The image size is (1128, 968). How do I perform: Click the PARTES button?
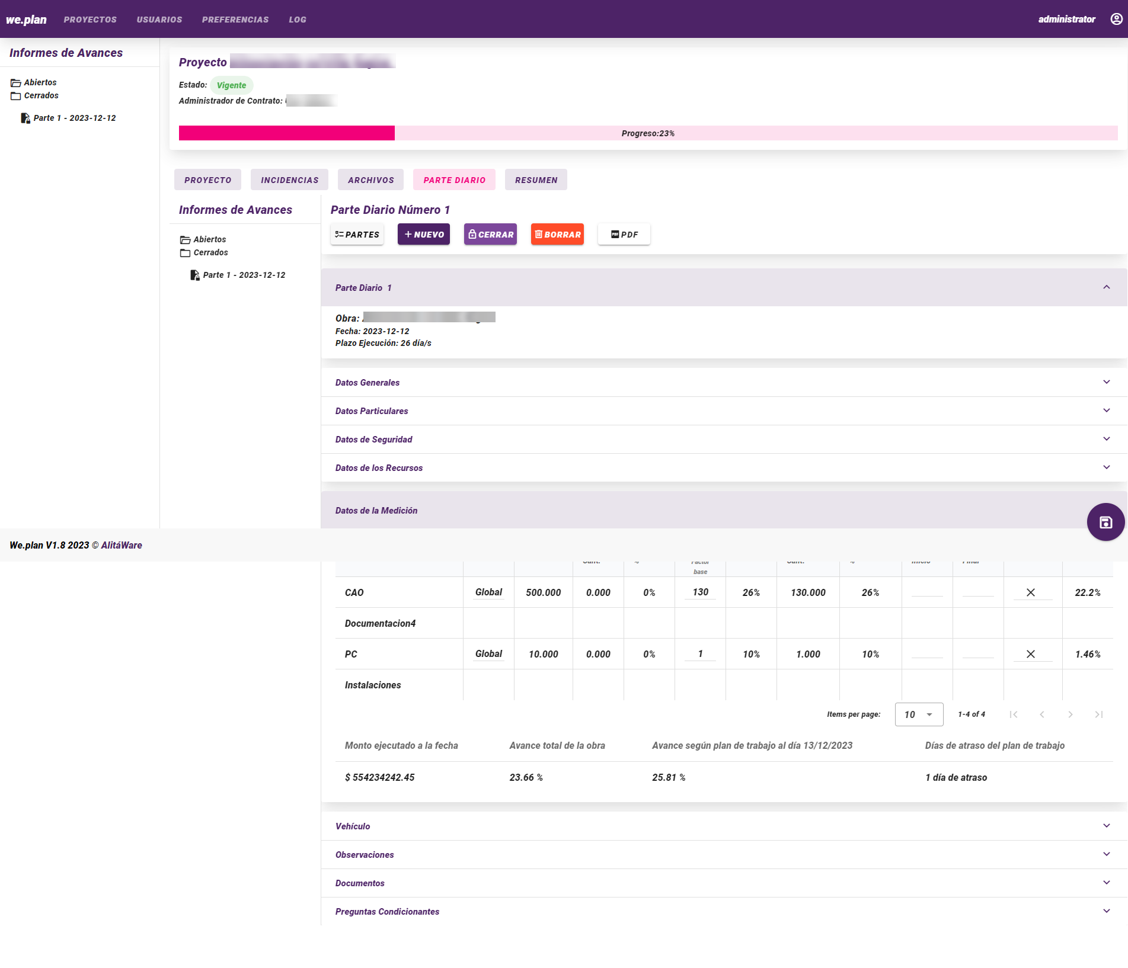[x=357, y=235]
